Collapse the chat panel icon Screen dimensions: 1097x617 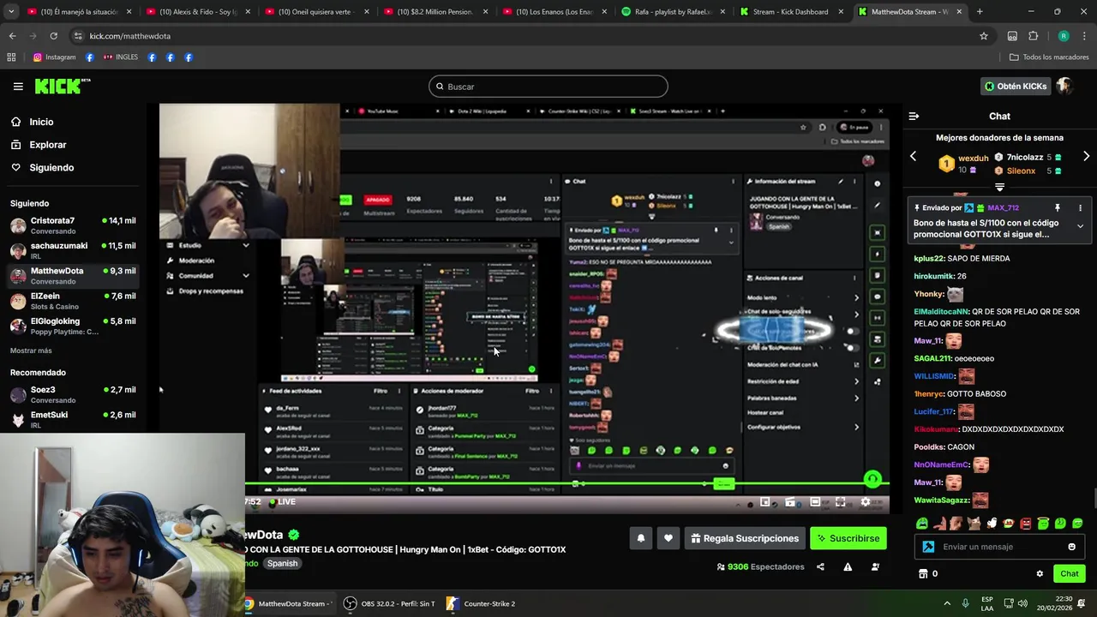pyautogui.click(x=914, y=116)
